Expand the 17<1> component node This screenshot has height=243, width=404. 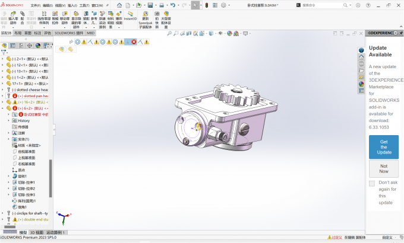tap(2, 84)
